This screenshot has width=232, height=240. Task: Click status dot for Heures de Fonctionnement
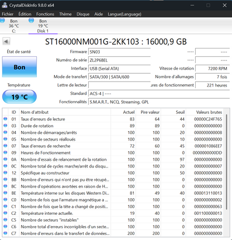coord(5,152)
